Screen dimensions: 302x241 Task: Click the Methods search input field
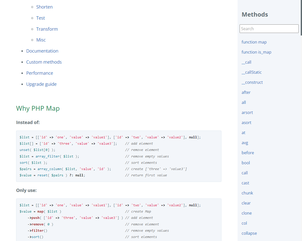[269, 29]
